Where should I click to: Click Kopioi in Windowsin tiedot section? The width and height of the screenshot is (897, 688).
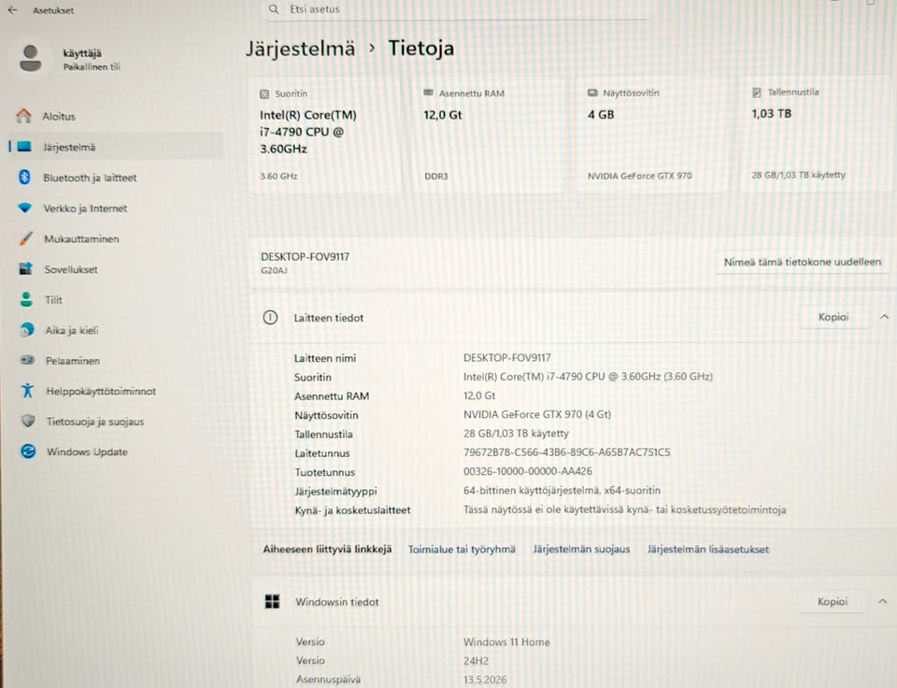point(832,601)
